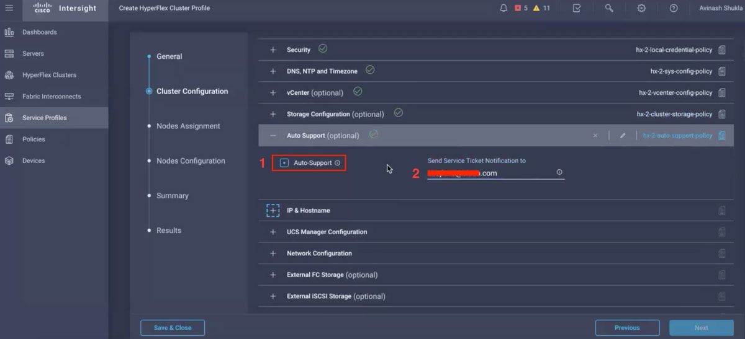Go to Service Profiles in sidebar

tap(54, 118)
